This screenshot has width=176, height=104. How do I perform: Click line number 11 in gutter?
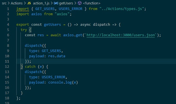pos(7,61)
